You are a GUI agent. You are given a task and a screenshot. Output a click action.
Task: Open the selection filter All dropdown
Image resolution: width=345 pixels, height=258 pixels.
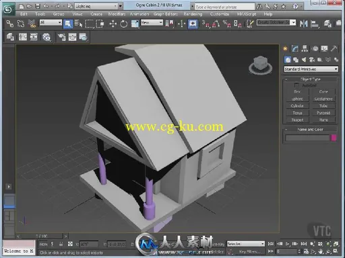(51, 22)
